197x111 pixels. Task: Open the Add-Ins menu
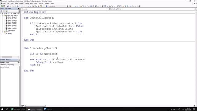(41, 3)
